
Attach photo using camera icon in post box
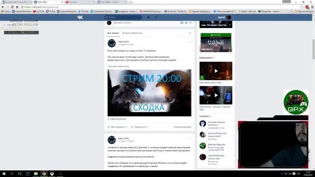[x=182, y=23]
